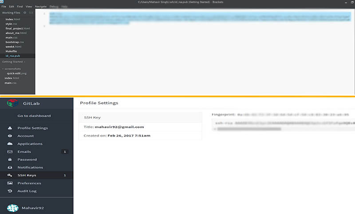Open the Edit menu in Brackets
The width and height of the screenshot is (355, 214).
click(12, 7)
